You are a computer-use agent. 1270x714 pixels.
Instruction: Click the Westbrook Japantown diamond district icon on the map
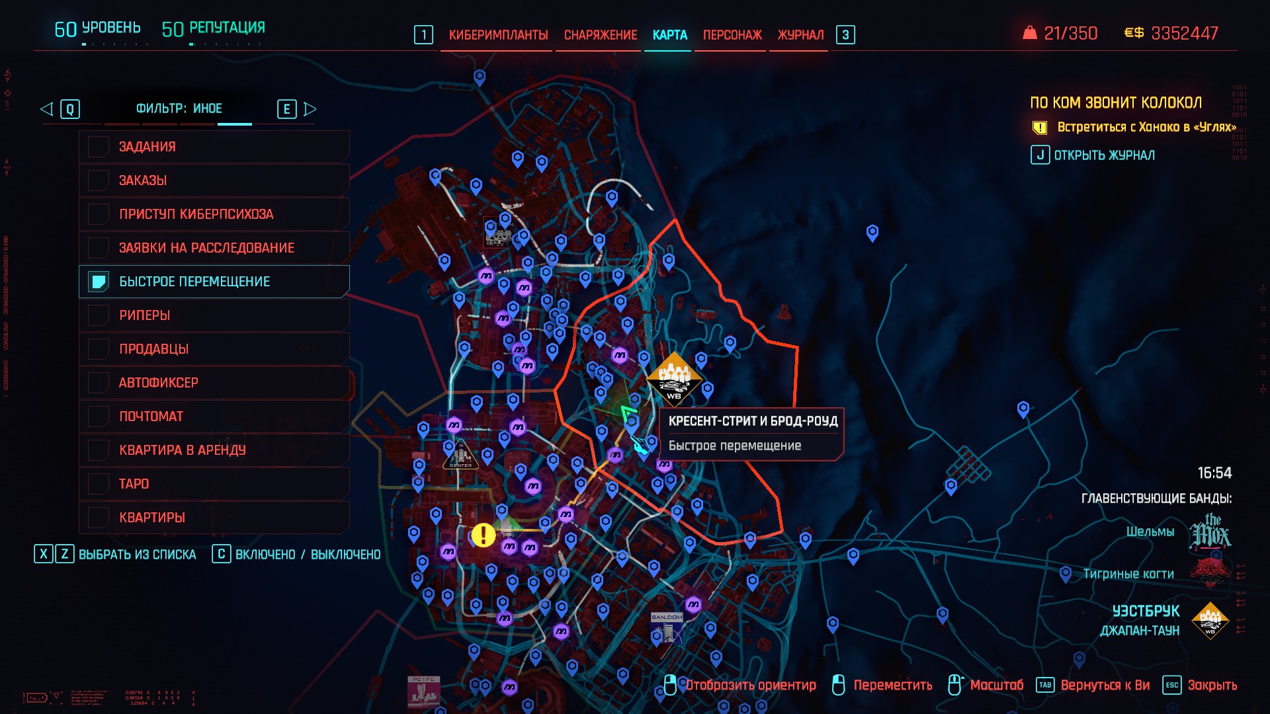point(673,379)
